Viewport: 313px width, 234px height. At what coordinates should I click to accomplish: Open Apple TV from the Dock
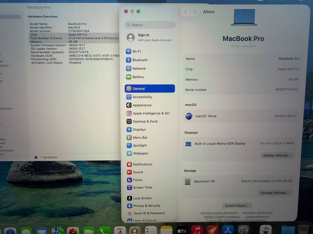coord(182,230)
